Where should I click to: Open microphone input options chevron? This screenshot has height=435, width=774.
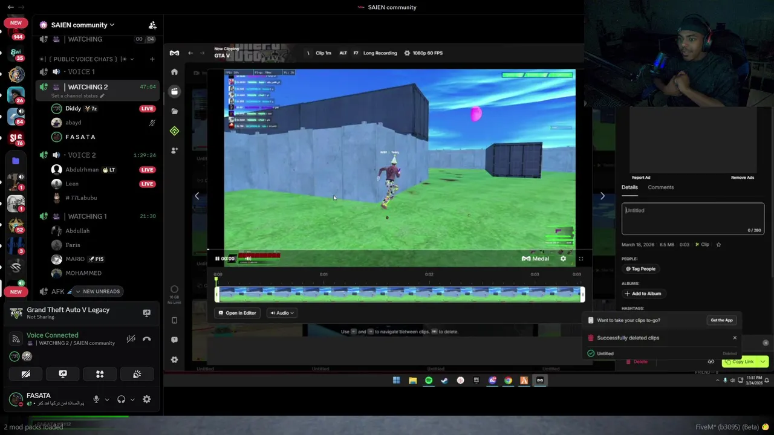pos(107,399)
